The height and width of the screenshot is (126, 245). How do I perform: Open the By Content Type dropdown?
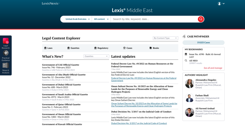(x=165, y=38)
